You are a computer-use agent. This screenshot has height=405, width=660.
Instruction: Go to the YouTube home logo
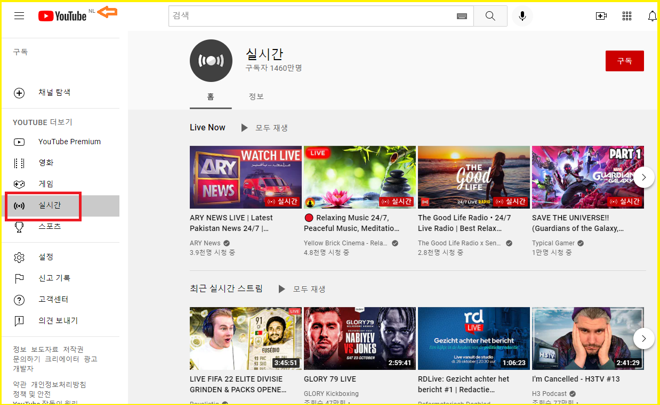(x=62, y=16)
